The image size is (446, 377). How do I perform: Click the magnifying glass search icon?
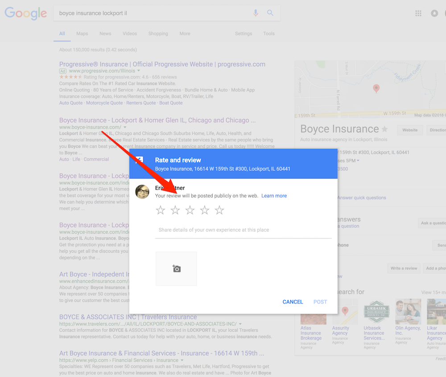point(270,13)
